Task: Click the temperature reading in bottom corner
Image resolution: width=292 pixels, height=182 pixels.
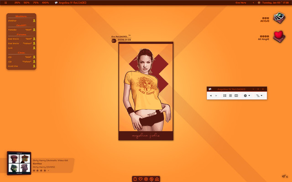Action: point(285,177)
